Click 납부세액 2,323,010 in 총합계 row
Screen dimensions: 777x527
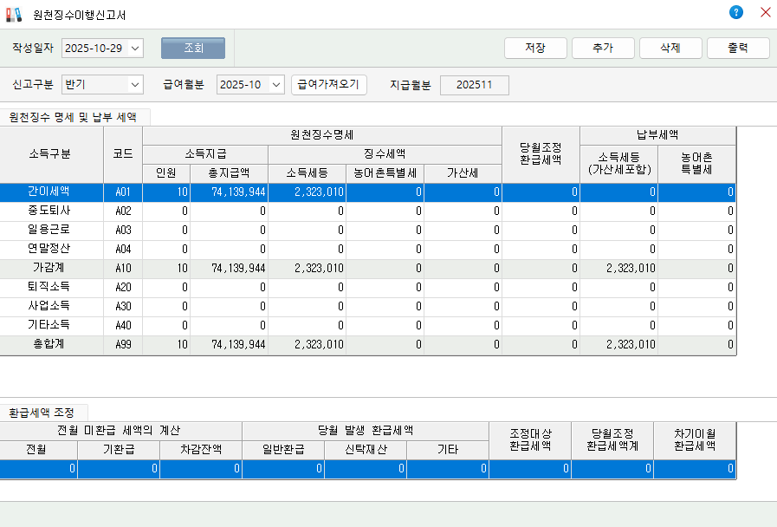pyautogui.click(x=619, y=345)
